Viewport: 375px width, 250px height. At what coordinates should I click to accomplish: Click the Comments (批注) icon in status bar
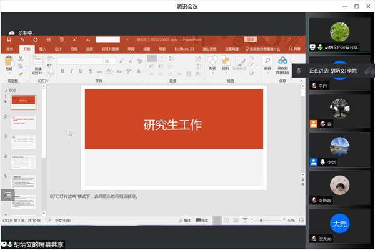click(201, 221)
